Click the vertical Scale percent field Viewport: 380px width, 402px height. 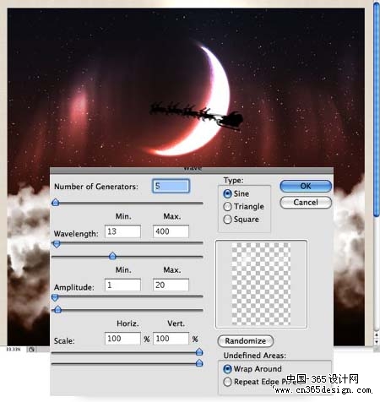pyautogui.click(x=171, y=339)
